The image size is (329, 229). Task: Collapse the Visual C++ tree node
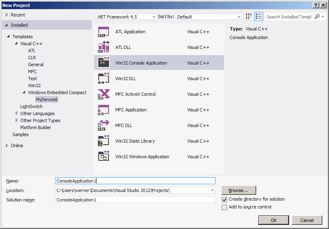pos(16,44)
